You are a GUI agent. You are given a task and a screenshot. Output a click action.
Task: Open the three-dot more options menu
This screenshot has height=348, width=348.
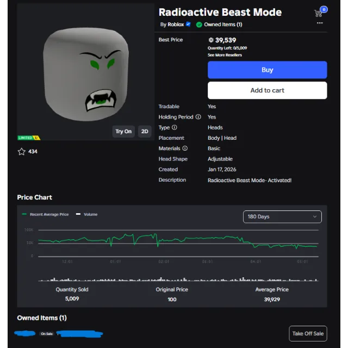tap(320, 23)
